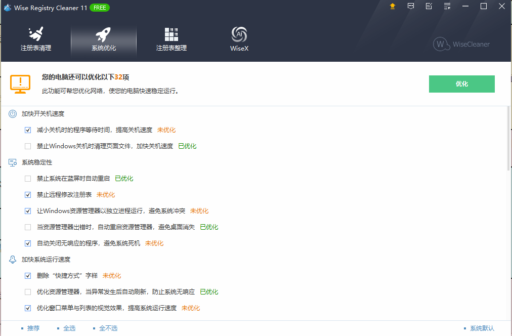The height and width of the screenshot is (336, 512).
Task: Click the 系统默认 link
Action: tap(482, 328)
